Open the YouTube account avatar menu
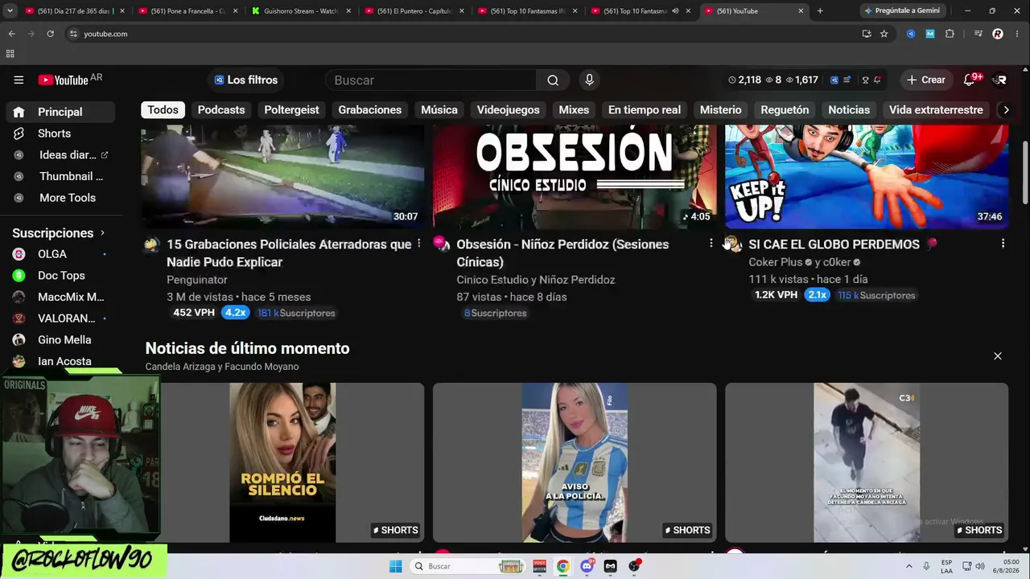Screen dimensions: 1030x579 pos(1000,80)
